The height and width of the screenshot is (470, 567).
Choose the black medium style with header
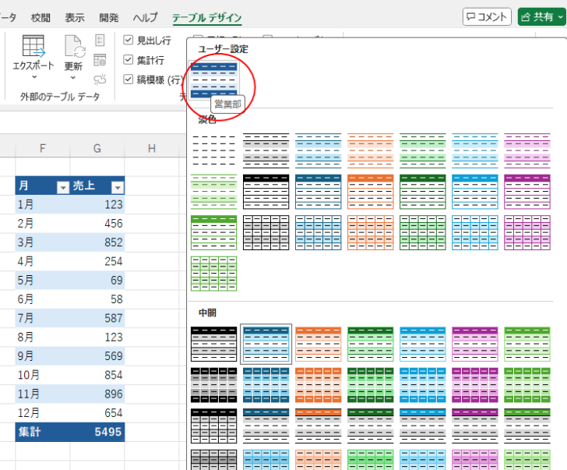213,345
